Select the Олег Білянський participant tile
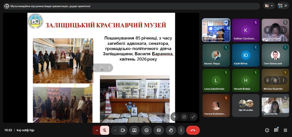Image resolution: width=292 pixels, height=137 pixels. [276, 55]
